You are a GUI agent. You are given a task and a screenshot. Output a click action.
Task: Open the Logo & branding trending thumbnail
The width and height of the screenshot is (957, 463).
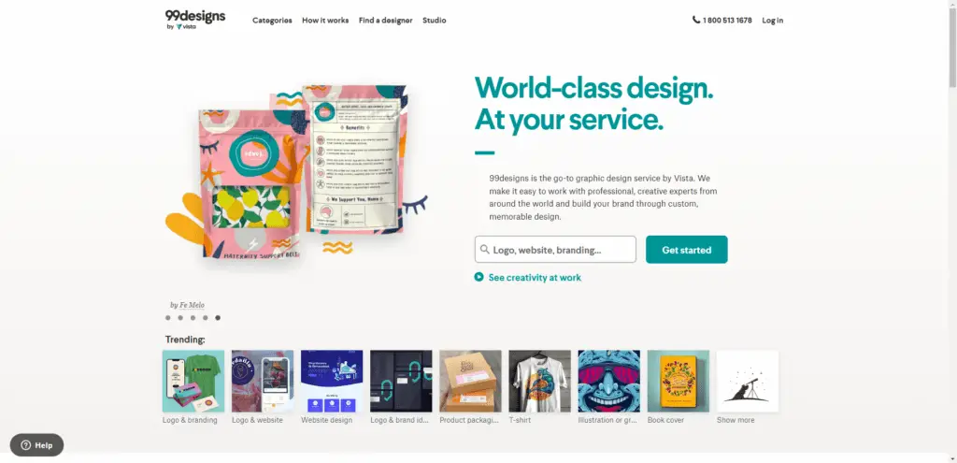[193, 381]
